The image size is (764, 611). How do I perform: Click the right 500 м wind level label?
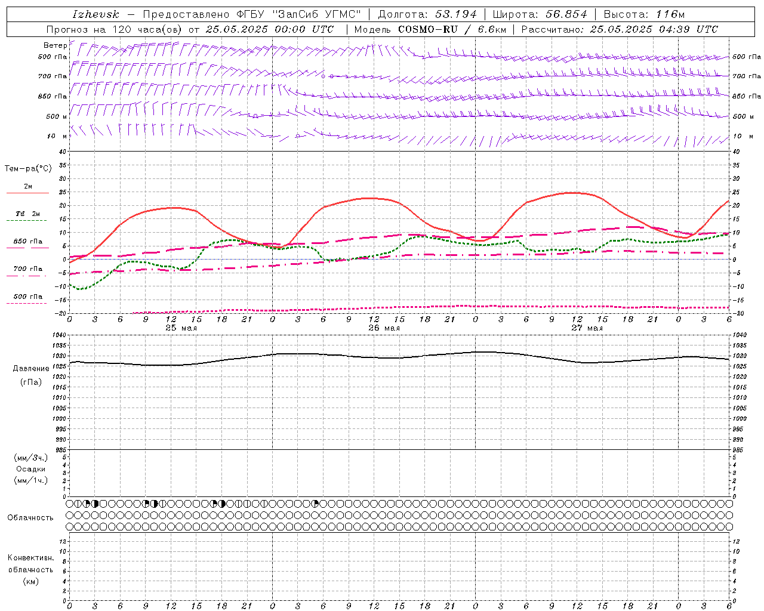click(743, 116)
